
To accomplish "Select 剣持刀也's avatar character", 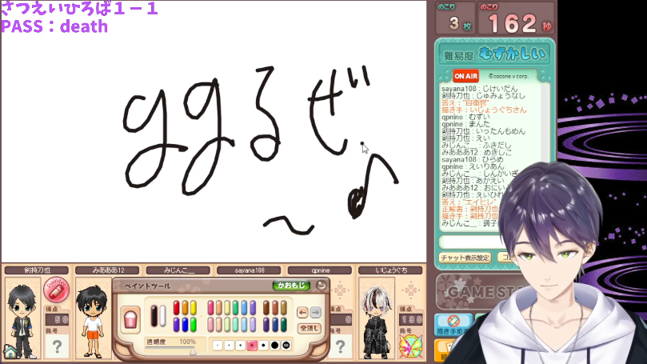I will point(22,320).
